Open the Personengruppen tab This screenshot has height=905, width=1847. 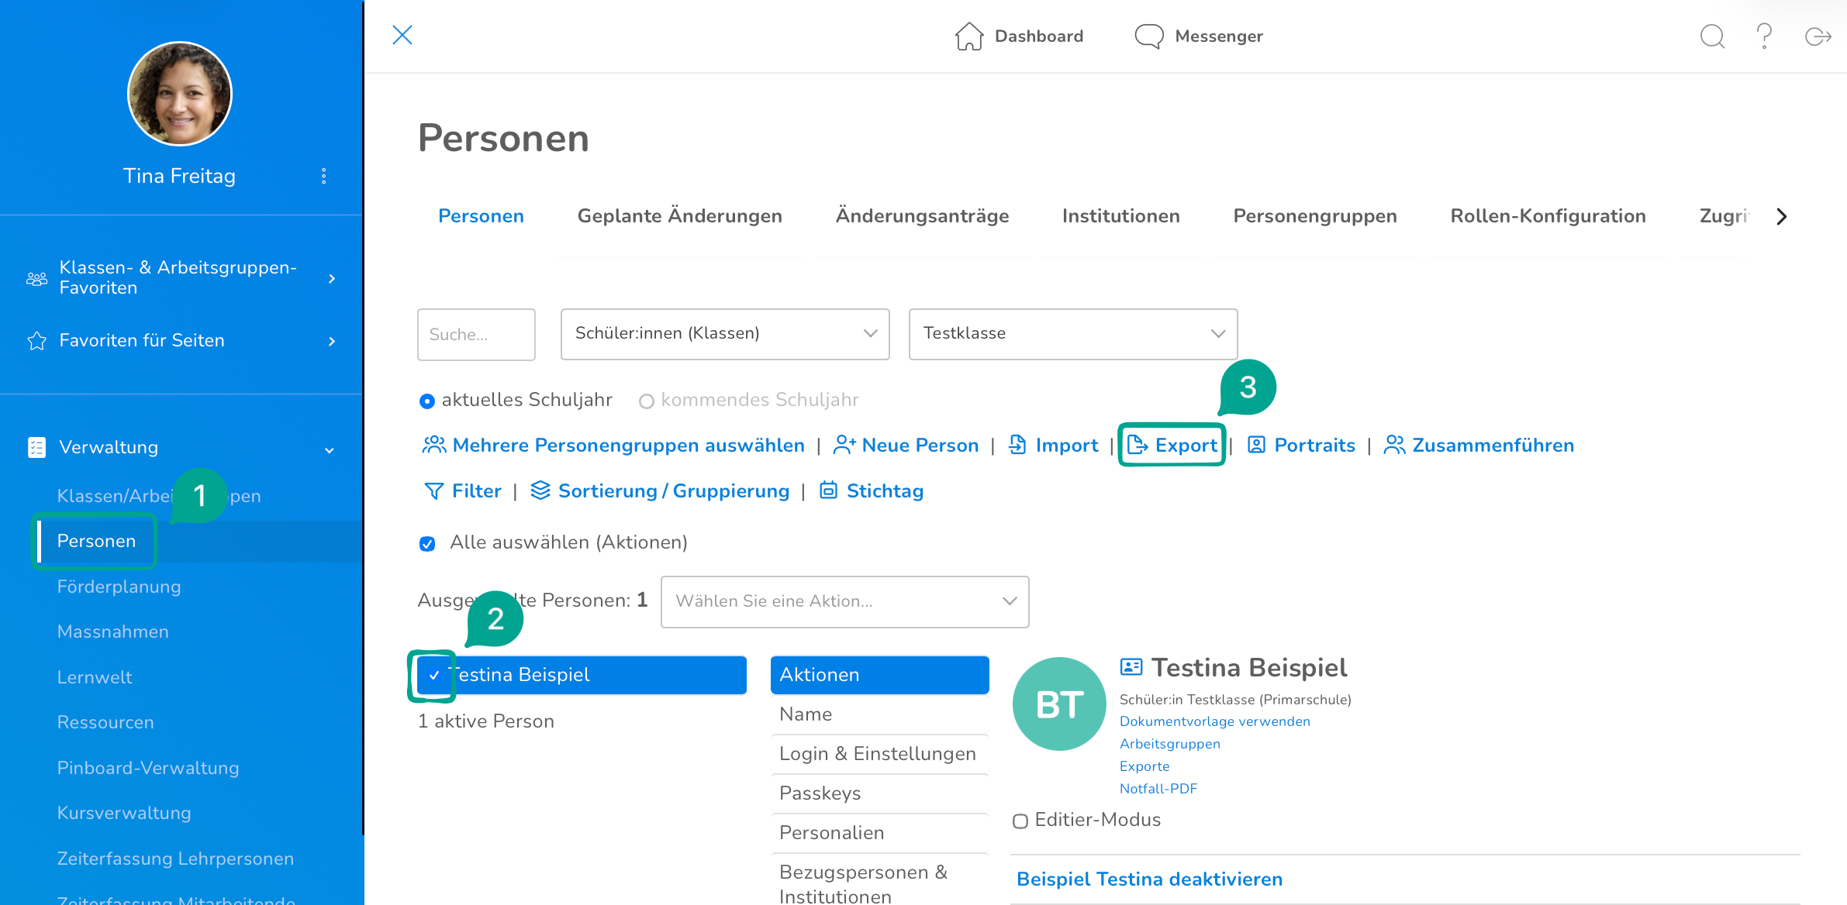point(1314,216)
